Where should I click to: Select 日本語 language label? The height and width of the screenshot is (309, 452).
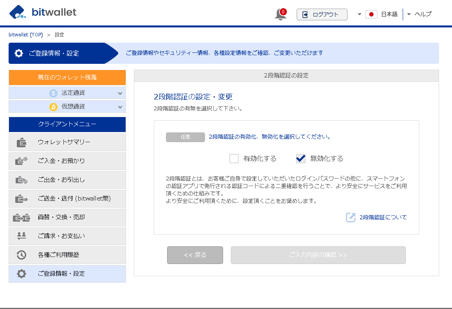[x=389, y=14]
